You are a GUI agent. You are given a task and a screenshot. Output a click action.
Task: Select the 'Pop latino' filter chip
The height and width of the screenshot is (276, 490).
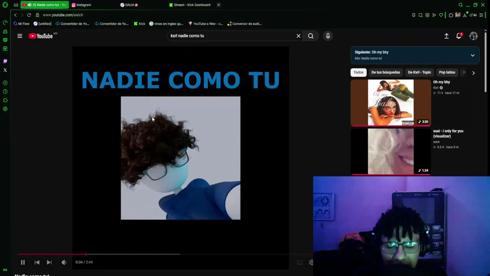pos(447,72)
